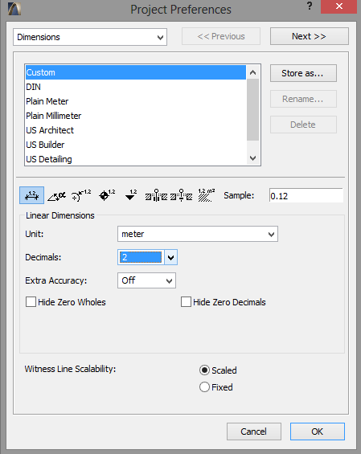Viewport: 361px width, 454px height.
Task: Select the Angular Dimensions icon
Action: (56, 196)
